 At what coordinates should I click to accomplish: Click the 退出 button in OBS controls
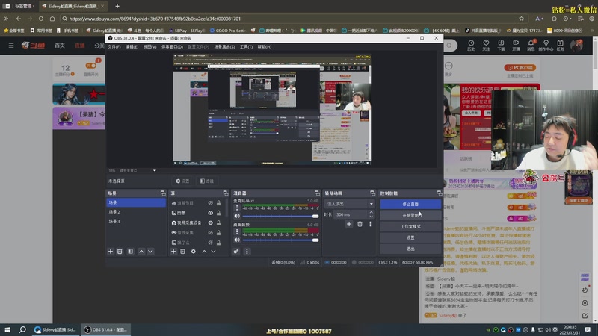point(410,249)
